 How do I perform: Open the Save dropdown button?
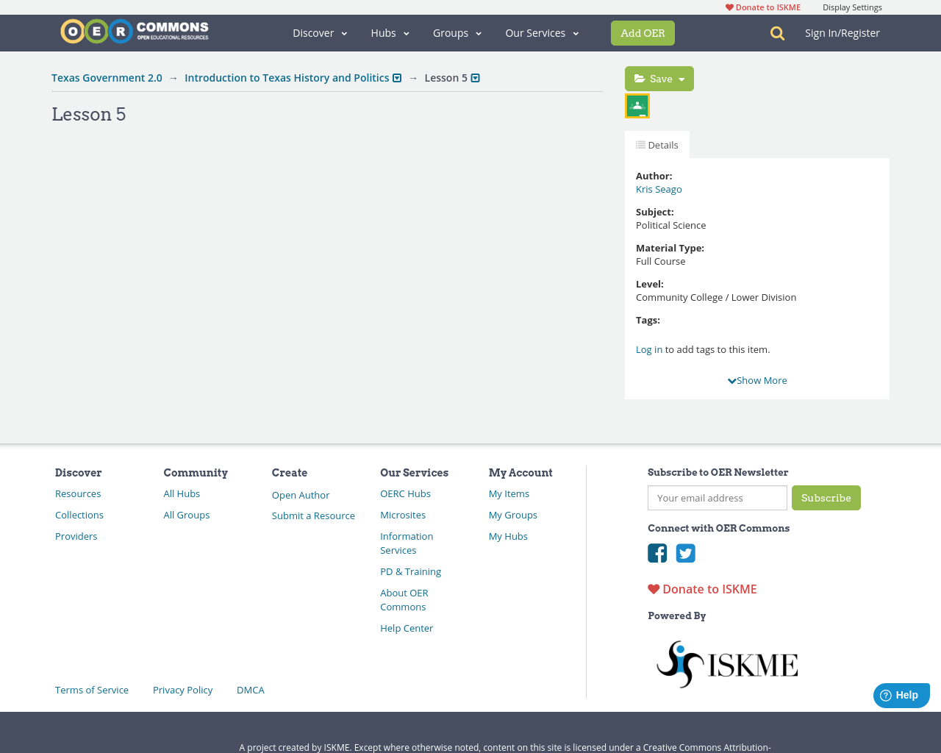point(659,79)
